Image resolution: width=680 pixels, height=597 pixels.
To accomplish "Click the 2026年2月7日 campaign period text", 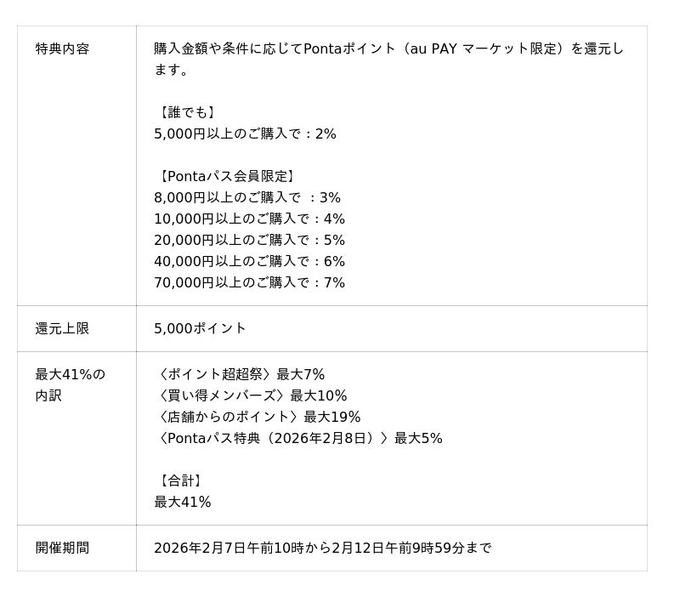I will tap(322, 548).
